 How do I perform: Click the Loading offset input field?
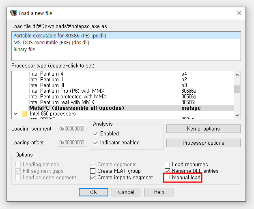click(72, 143)
